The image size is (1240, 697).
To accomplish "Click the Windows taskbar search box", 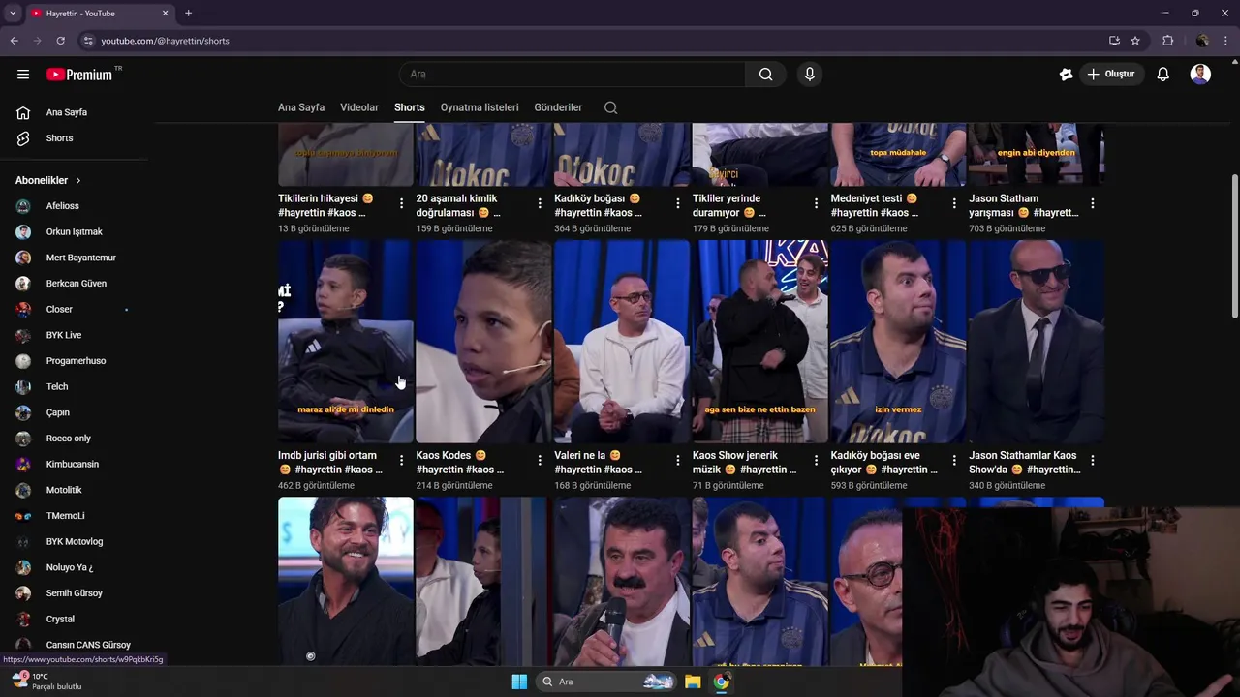I will tap(605, 682).
